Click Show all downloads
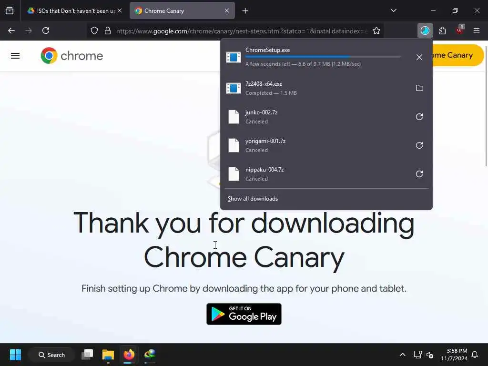Screen dimensions: 488x366 pyautogui.click(x=253, y=199)
